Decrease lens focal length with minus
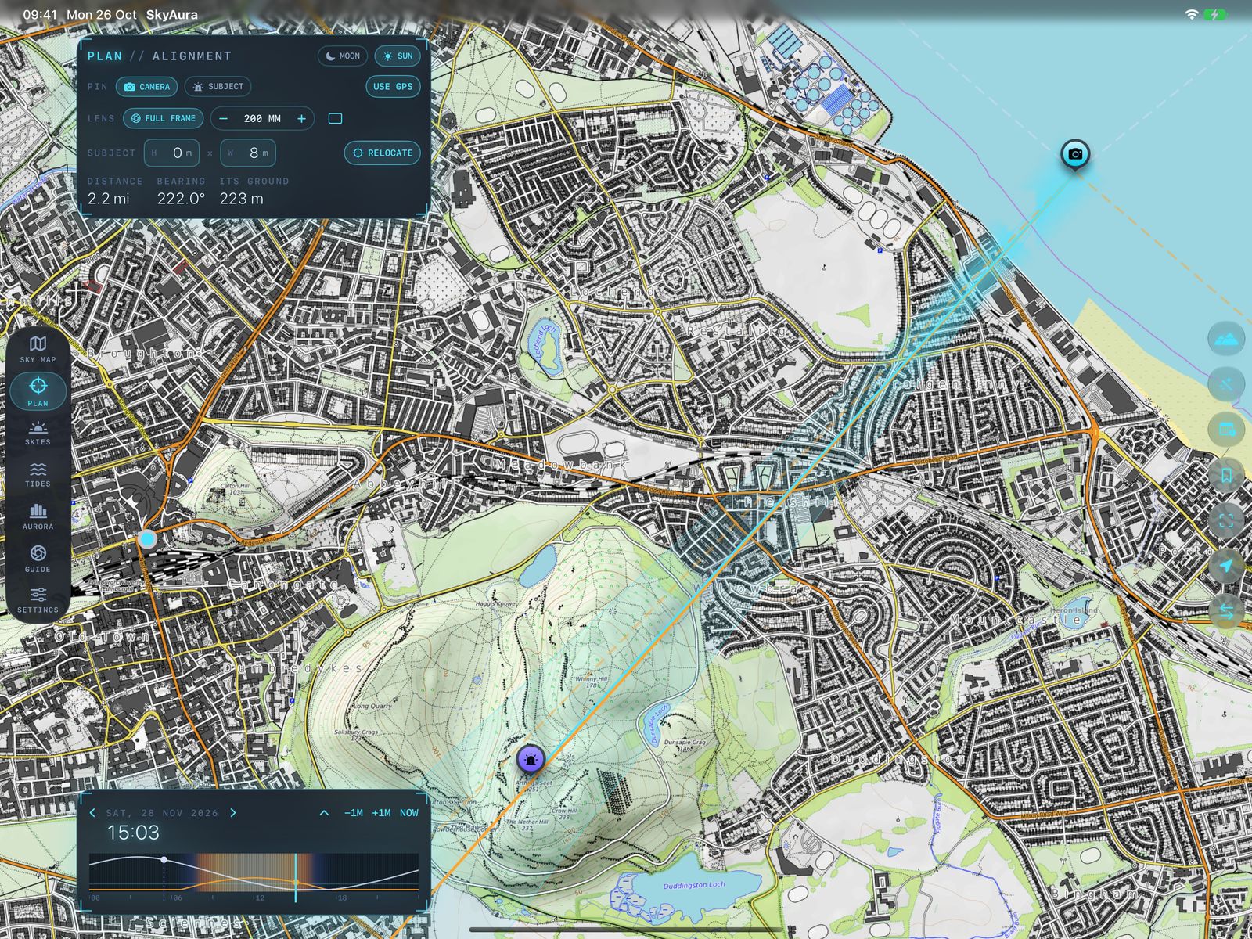 pyautogui.click(x=224, y=118)
